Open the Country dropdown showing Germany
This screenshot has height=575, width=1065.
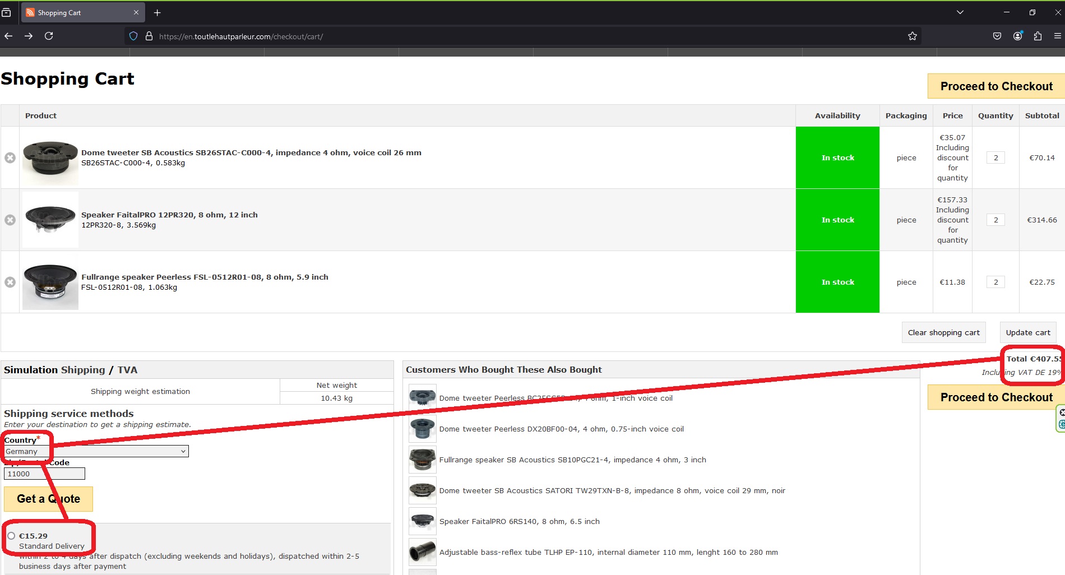point(96,451)
